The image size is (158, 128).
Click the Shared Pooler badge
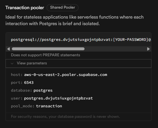click(62, 8)
